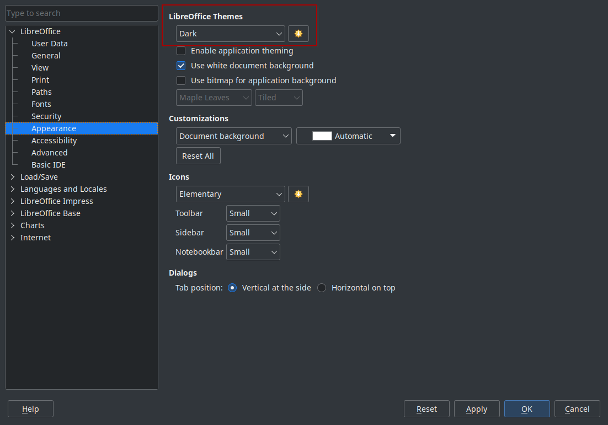The height and width of the screenshot is (425, 608).
Task: Click the Apply button
Action: (477, 408)
